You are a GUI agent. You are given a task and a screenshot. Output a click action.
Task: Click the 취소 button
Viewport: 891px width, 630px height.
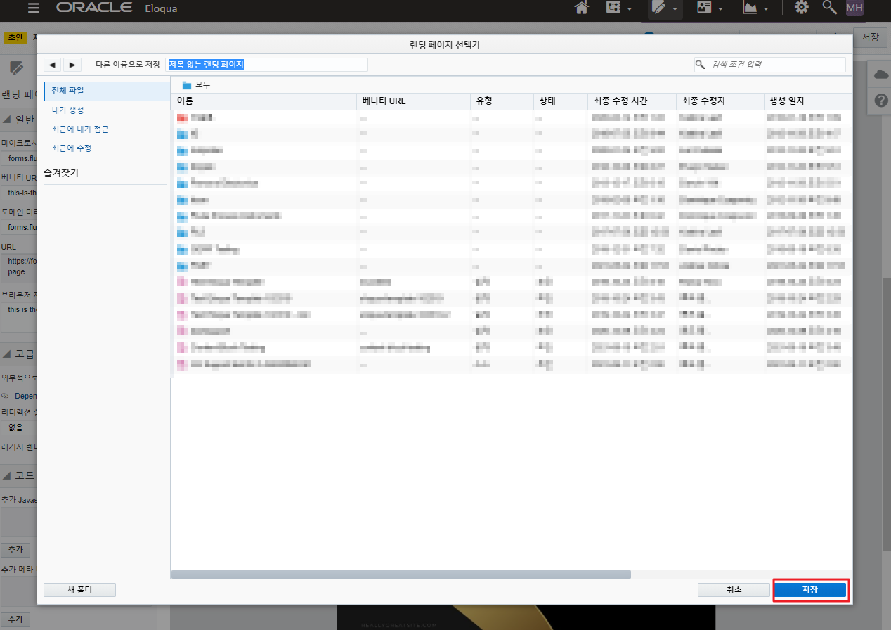point(734,590)
